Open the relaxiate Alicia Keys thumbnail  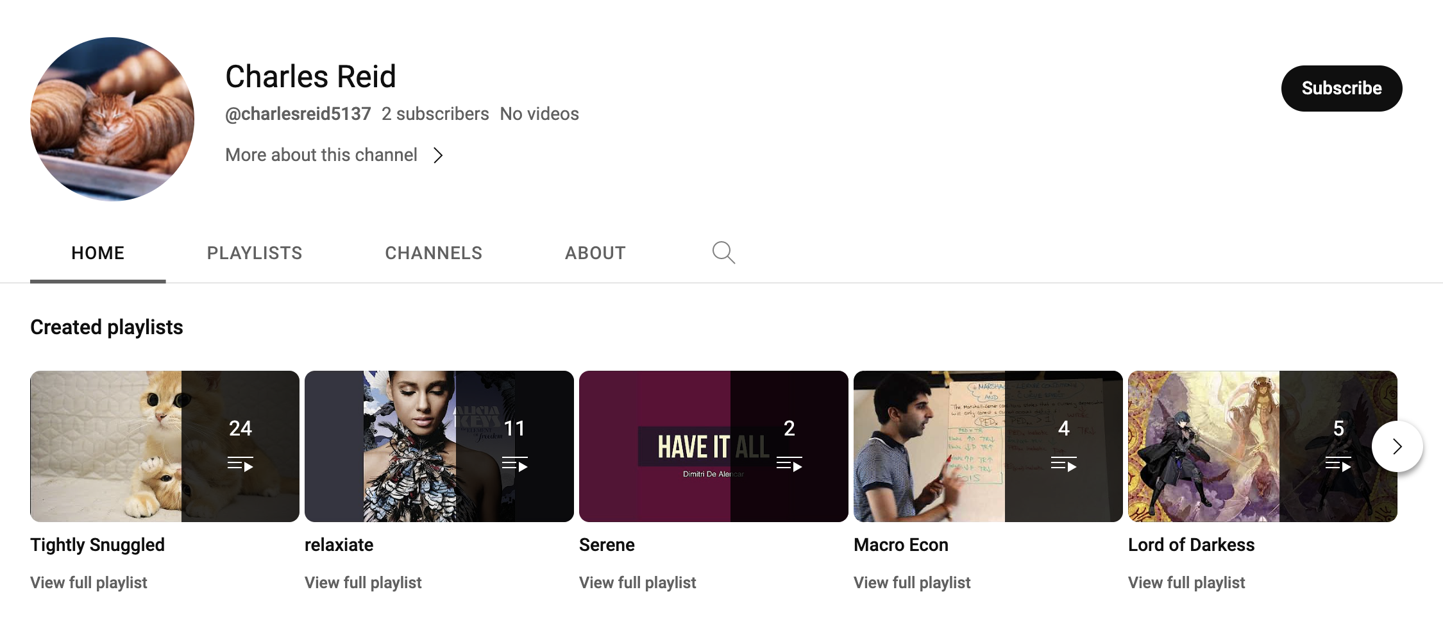pyautogui.click(x=439, y=446)
